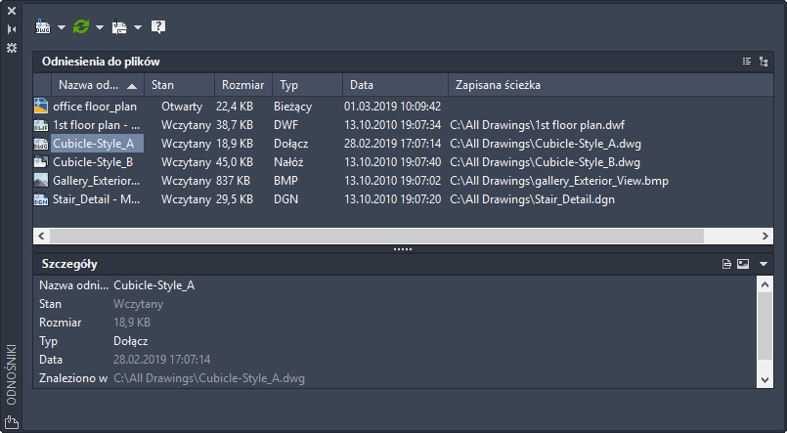Sort by the Nazwa odniesienia column header
The height and width of the screenshot is (433, 787).
point(88,85)
